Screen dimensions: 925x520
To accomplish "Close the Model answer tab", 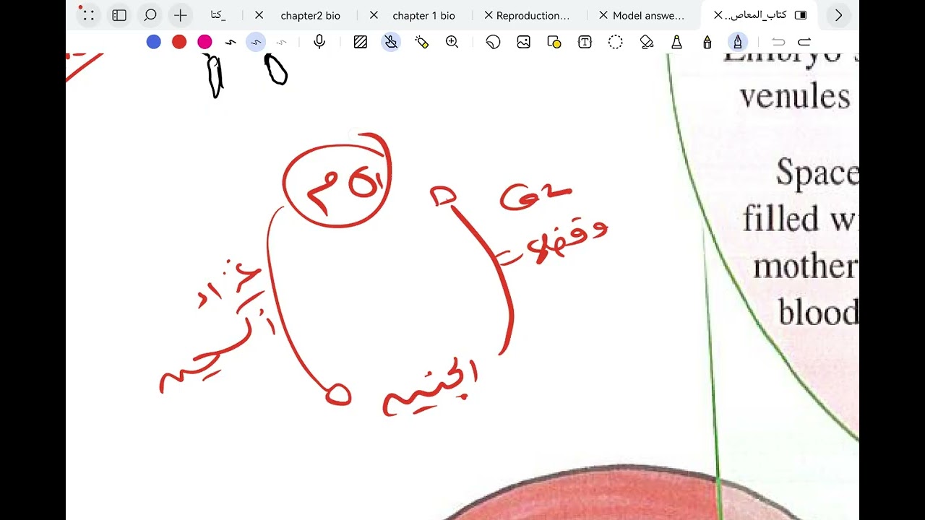I will coord(603,15).
